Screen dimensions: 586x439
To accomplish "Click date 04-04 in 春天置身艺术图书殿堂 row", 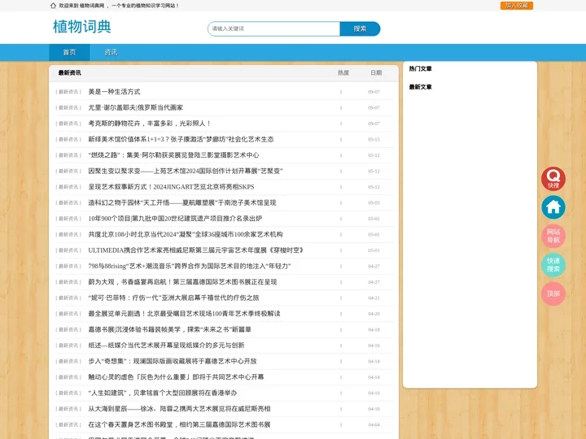I will tap(374, 425).
